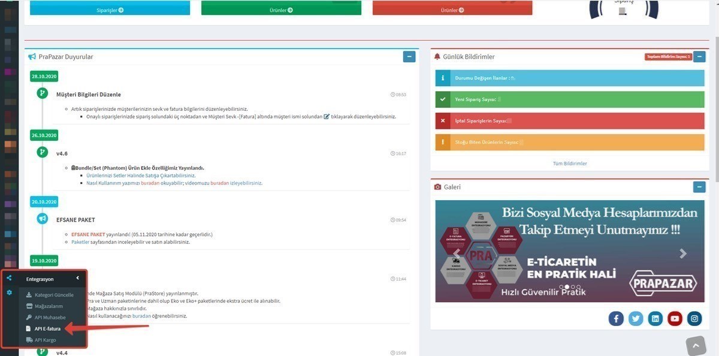This screenshot has width=719, height=356.
Task: Click the scroll-to-top arrow button
Action: pos(696,346)
